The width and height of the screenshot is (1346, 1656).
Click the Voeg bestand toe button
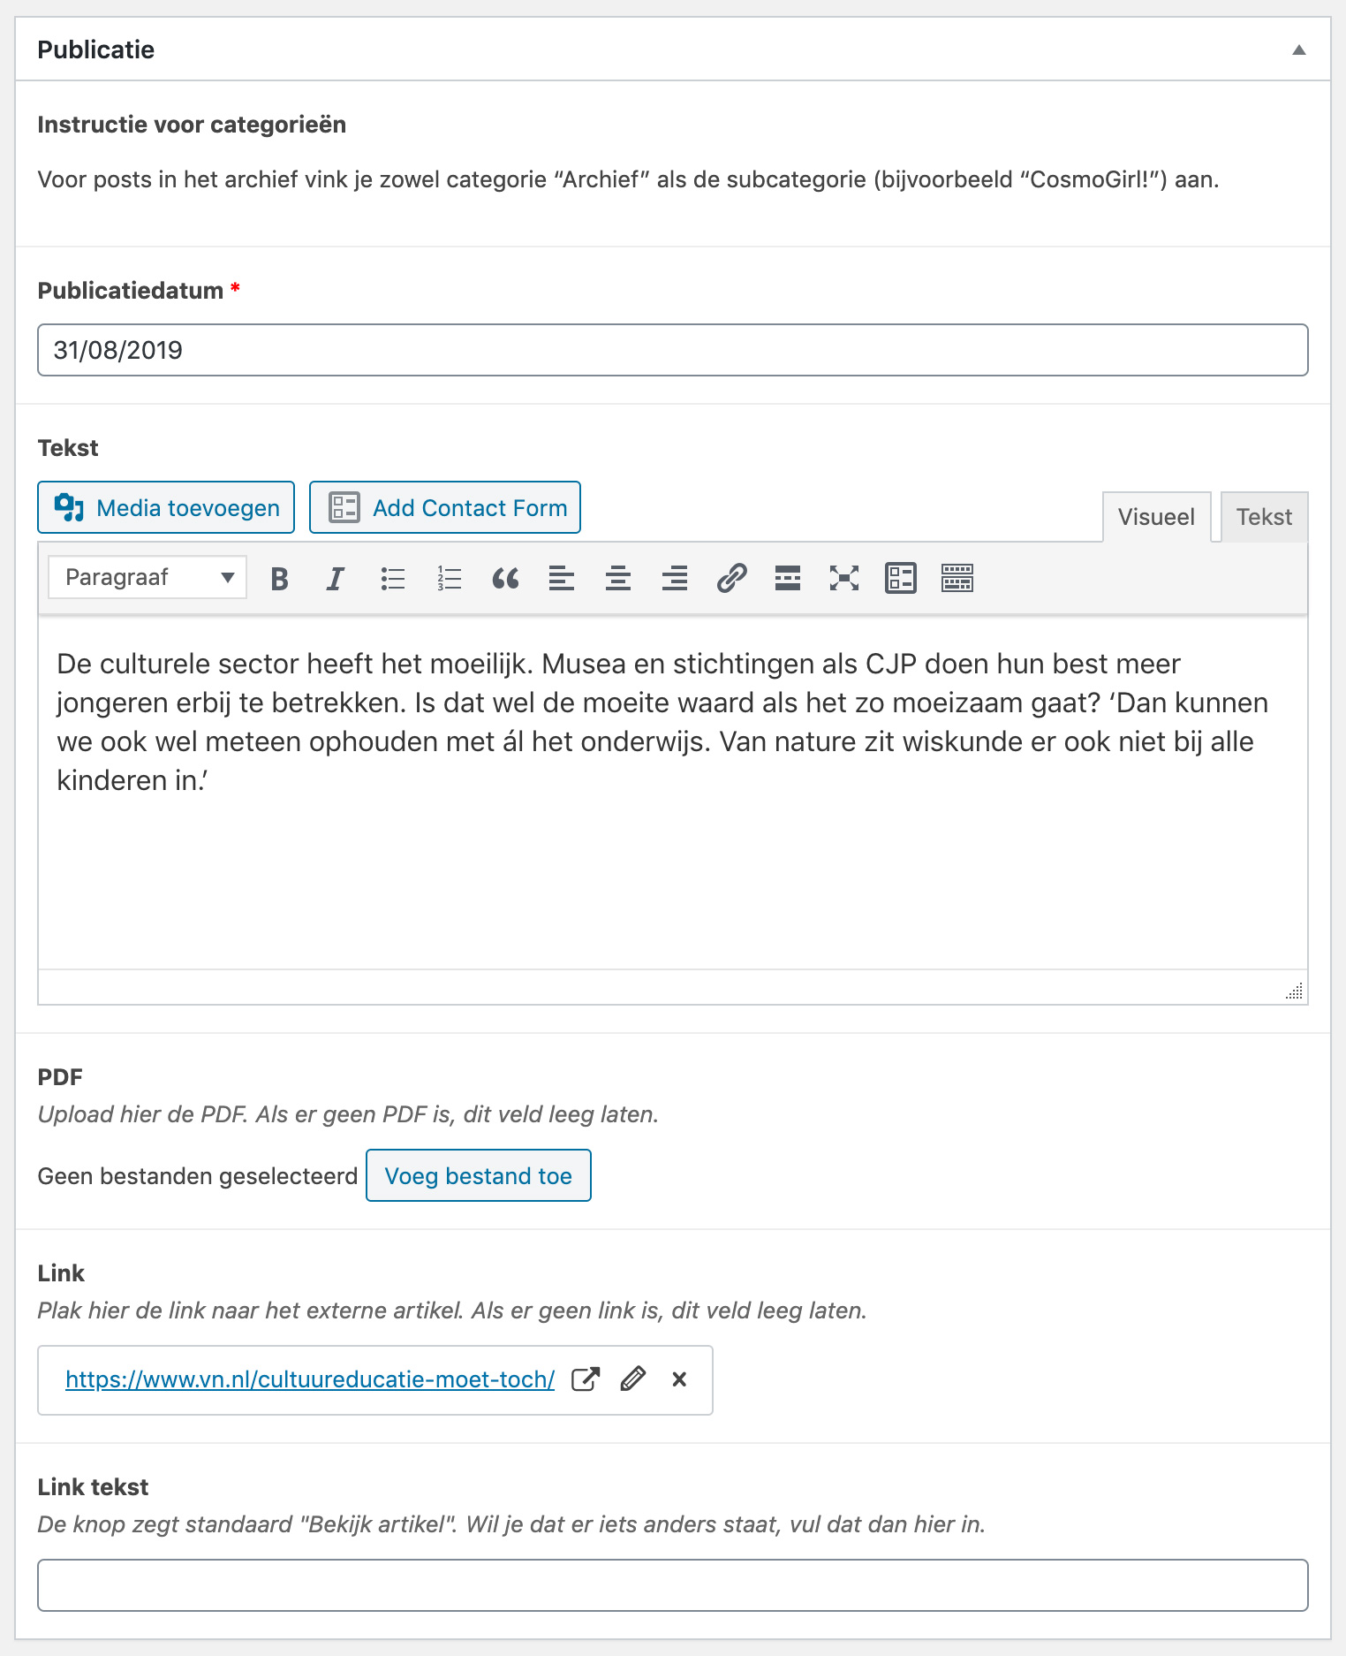click(x=478, y=1176)
